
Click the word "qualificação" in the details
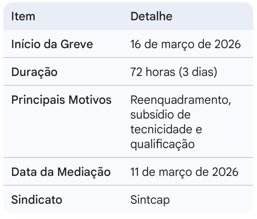point(162,144)
